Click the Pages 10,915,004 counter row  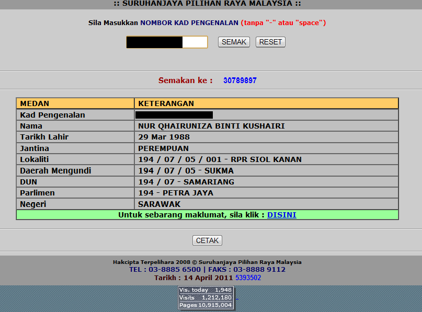pyautogui.click(x=206, y=305)
